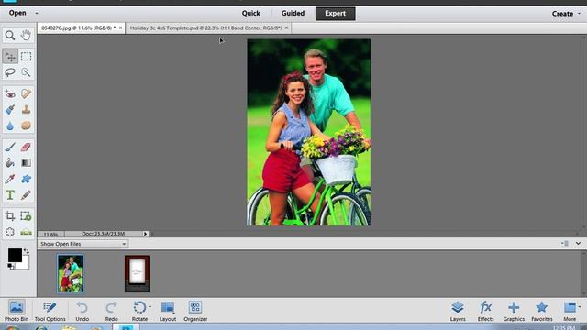Select the Zoom tool
The image size is (587, 330).
point(10,36)
